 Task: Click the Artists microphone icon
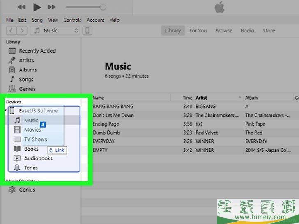[12, 60]
